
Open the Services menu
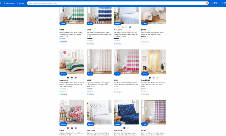21,3
